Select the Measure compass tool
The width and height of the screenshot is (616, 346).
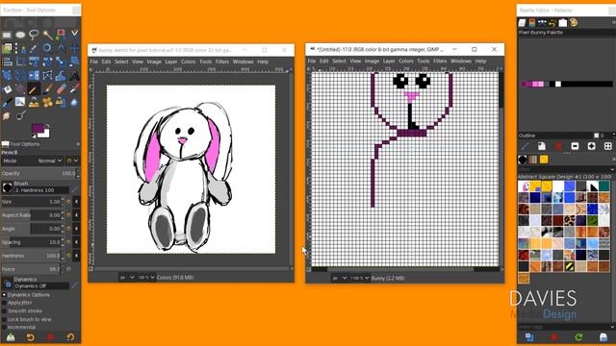(x=61, y=48)
